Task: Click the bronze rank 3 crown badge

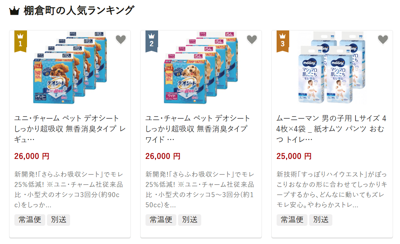Action: 283,42
